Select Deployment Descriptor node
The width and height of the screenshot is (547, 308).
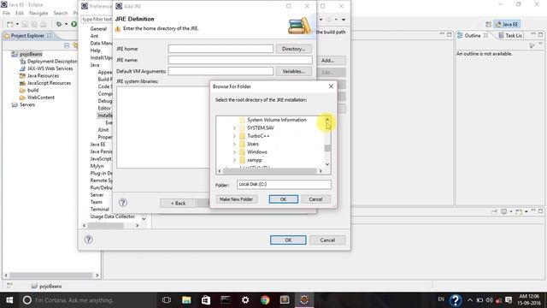(52, 62)
